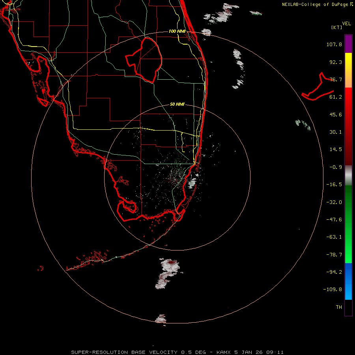Click inside the Lake Okeechobee outline
This screenshot has height=355, width=355.
click(x=147, y=60)
